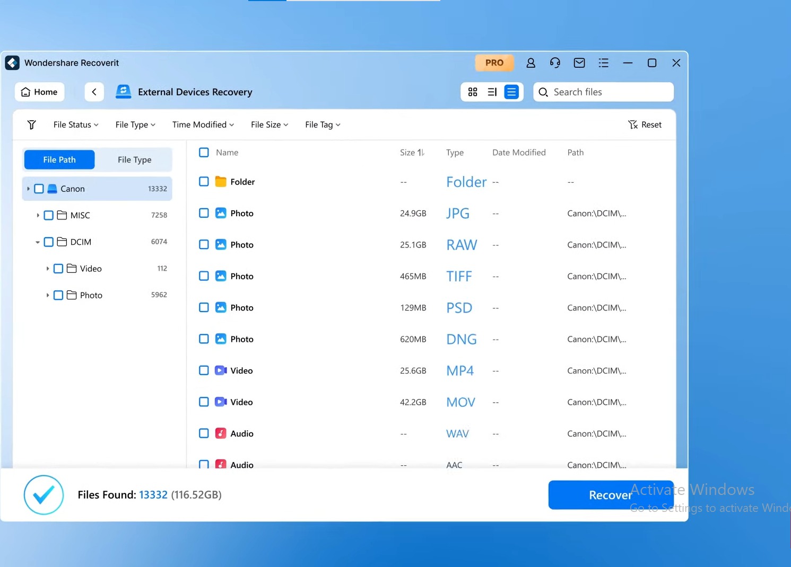This screenshot has height=567, width=791.
Task: Switch to plain list view
Action: [x=511, y=92]
